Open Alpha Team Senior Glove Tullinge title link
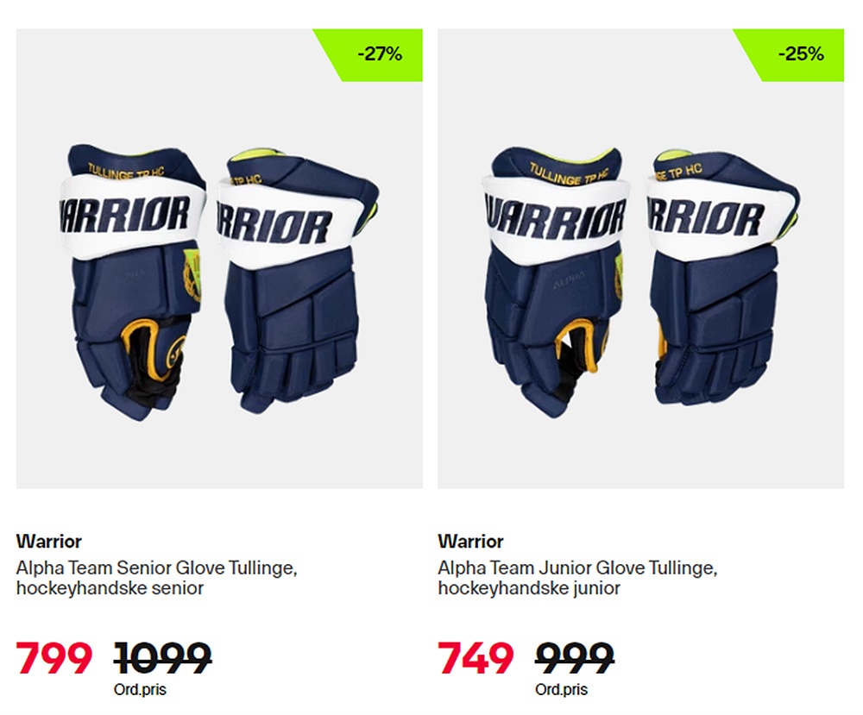This screenshot has width=863, height=715. 156,567
